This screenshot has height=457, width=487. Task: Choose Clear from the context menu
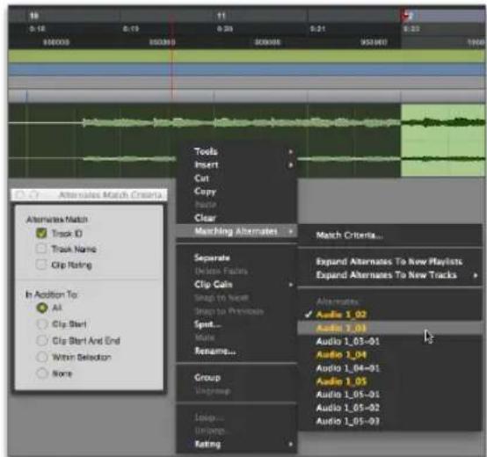point(236,218)
